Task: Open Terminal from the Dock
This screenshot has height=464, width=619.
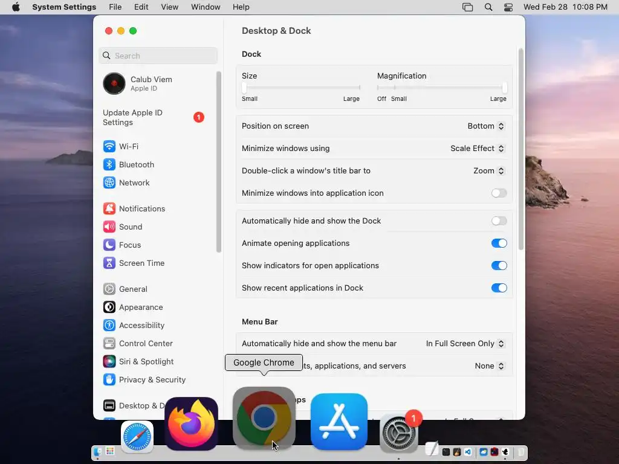Action: 446,452
